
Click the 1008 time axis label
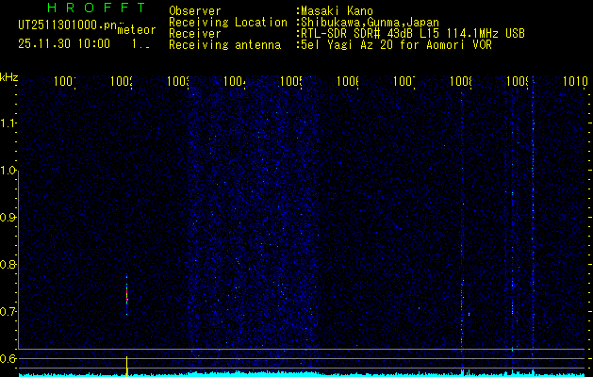[x=461, y=81]
